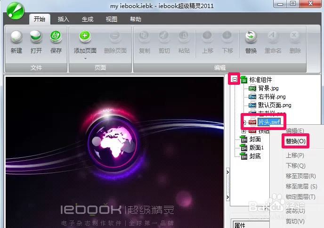Collapse the 标准组件 tree node

(x=235, y=79)
